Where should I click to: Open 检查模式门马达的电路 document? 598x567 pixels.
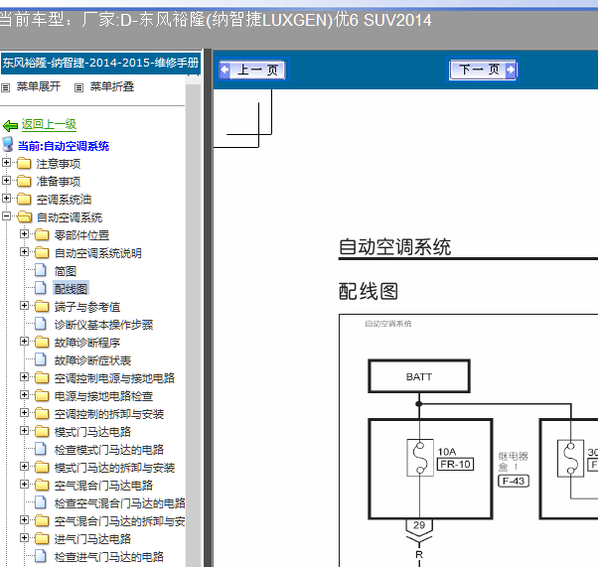(x=109, y=450)
